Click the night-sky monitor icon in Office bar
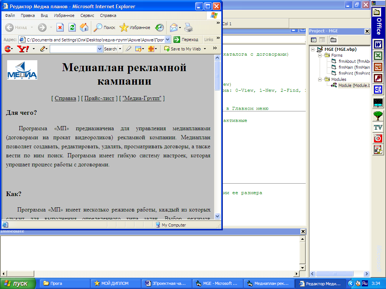Image resolution: width=386 pixels, height=289 pixels. pos(378,103)
